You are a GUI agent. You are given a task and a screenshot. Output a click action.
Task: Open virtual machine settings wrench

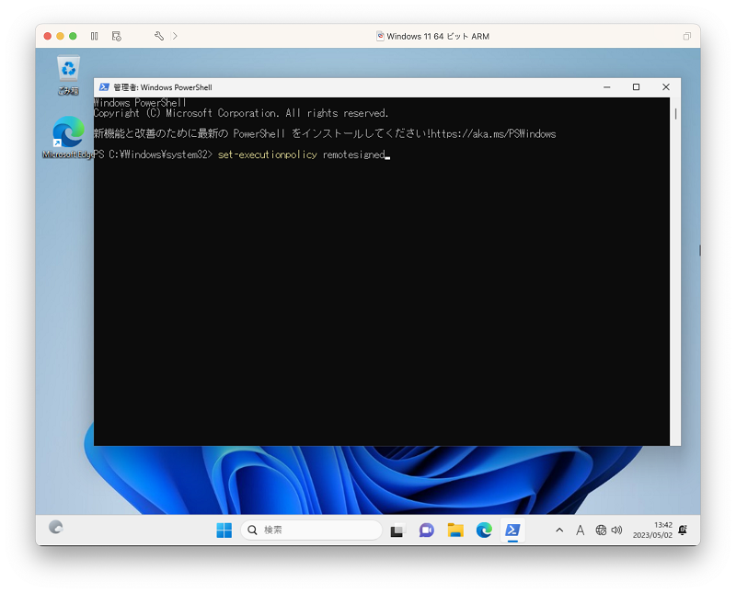[159, 36]
